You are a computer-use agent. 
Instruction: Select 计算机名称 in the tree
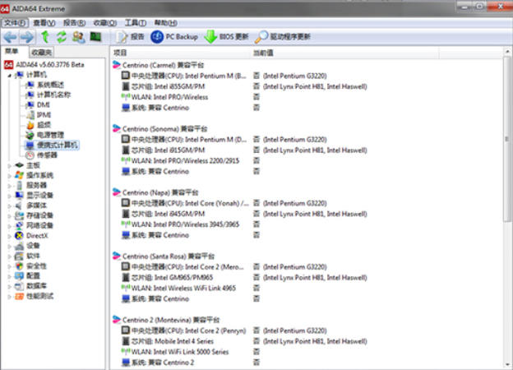[49, 95]
